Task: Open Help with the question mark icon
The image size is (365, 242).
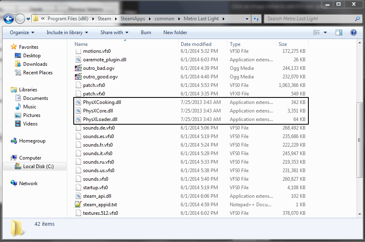Action: pyautogui.click(x=353, y=32)
